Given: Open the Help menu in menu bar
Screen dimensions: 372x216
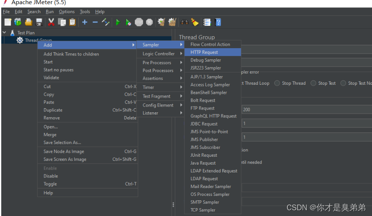Looking at the screenshot, I should click(100, 12).
